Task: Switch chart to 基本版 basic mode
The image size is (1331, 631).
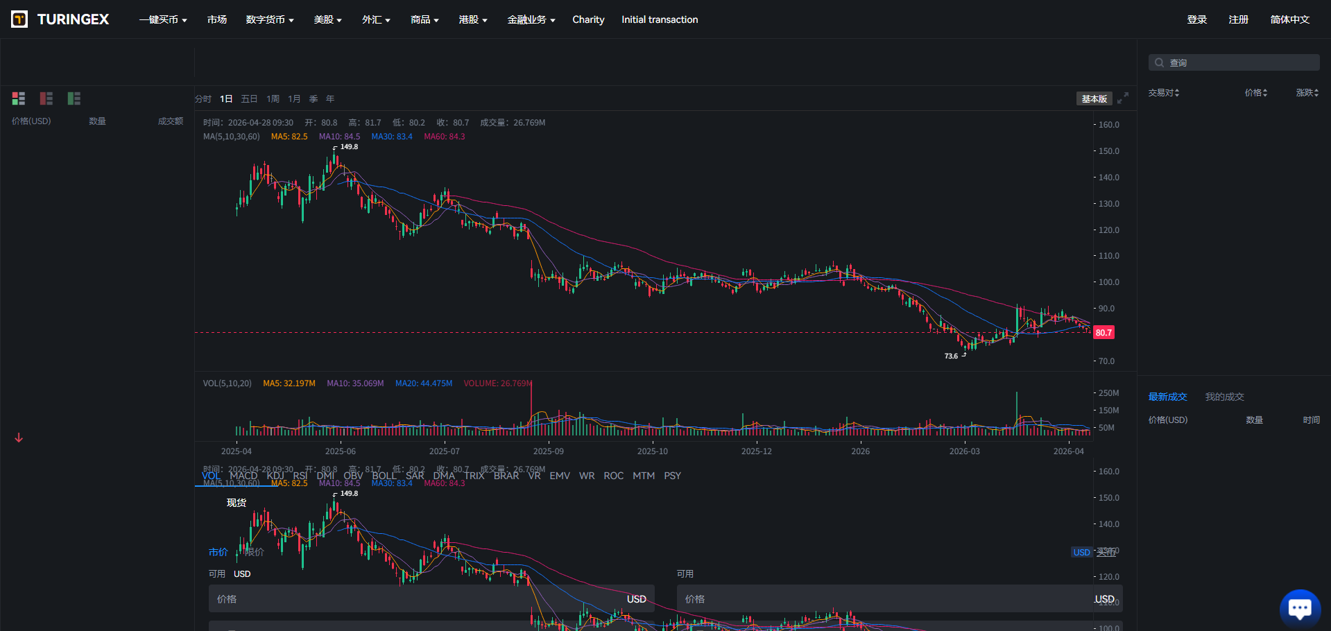Action: [x=1094, y=99]
